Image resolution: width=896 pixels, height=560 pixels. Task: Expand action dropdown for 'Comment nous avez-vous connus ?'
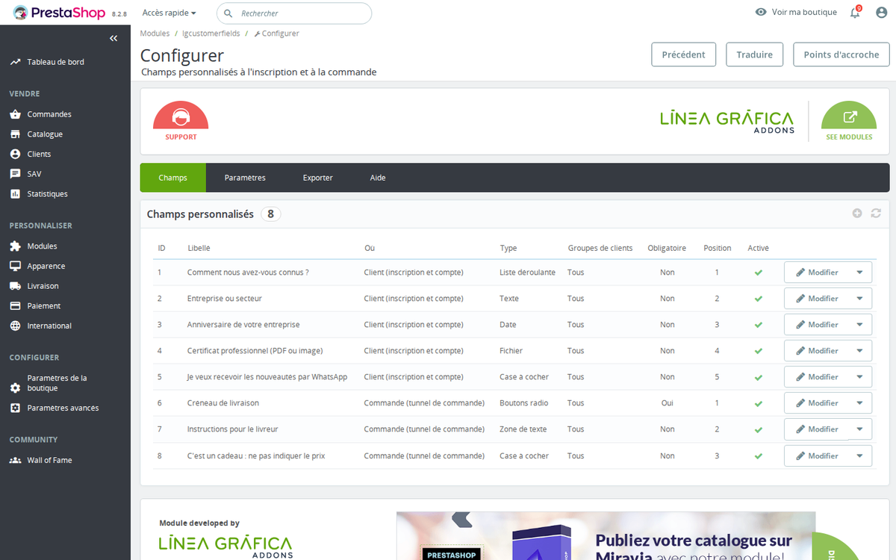[x=859, y=273]
